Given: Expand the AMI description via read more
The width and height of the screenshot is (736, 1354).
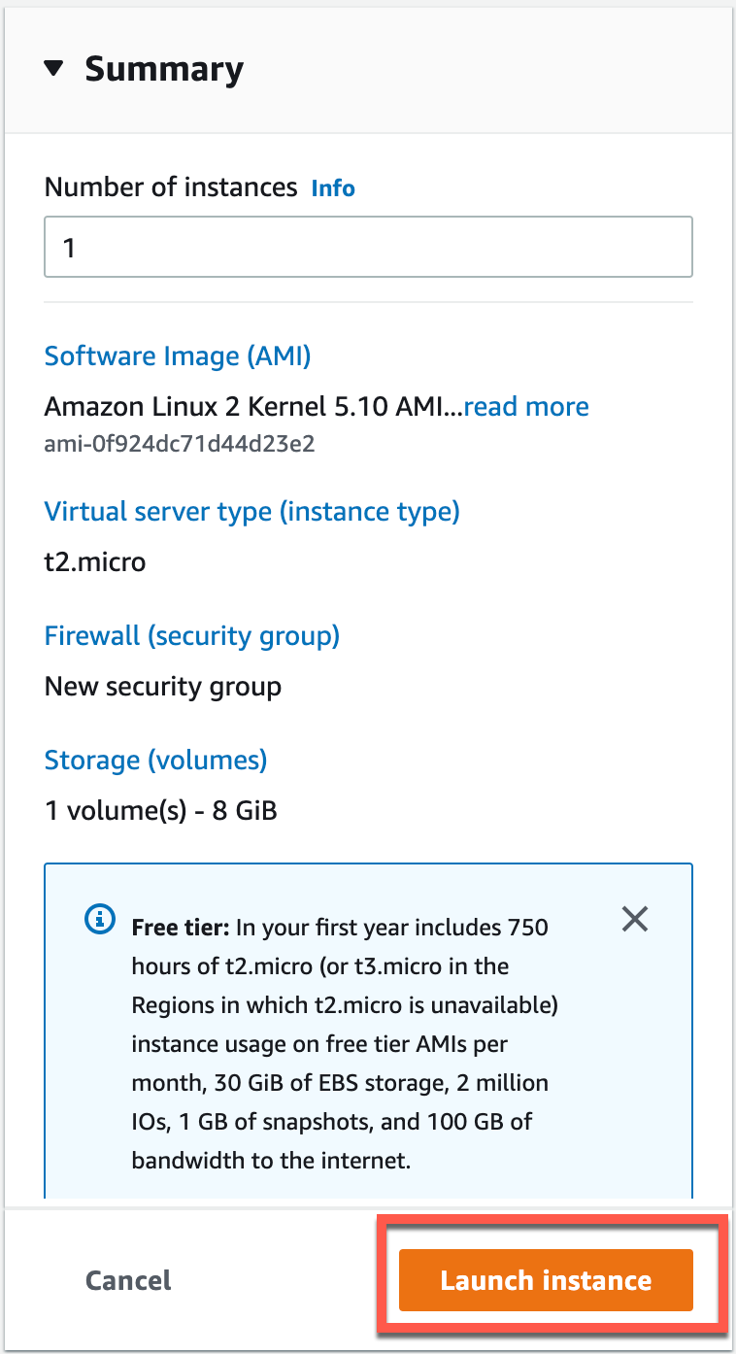Looking at the screenshot, I should pos(525,407).
